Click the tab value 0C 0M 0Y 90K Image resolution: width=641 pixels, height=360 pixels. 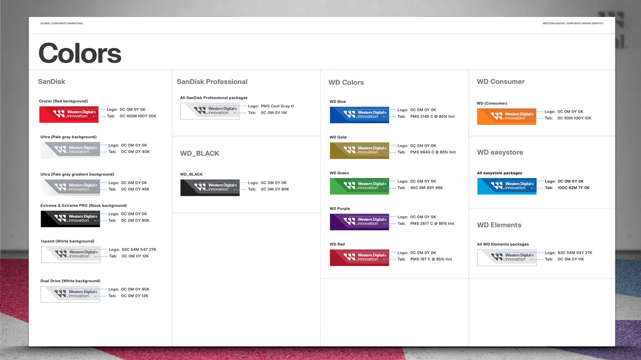(135, 221)
